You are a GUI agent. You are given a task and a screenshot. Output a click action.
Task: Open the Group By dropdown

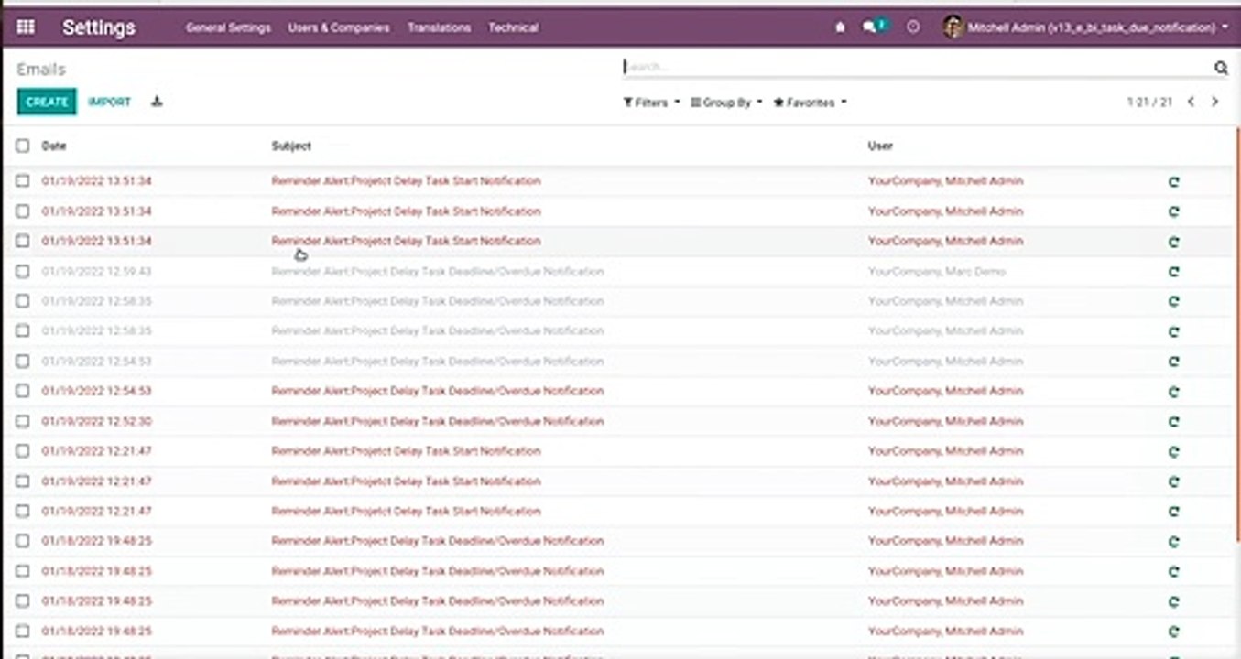pyautogui.click(x=726, y=103)
